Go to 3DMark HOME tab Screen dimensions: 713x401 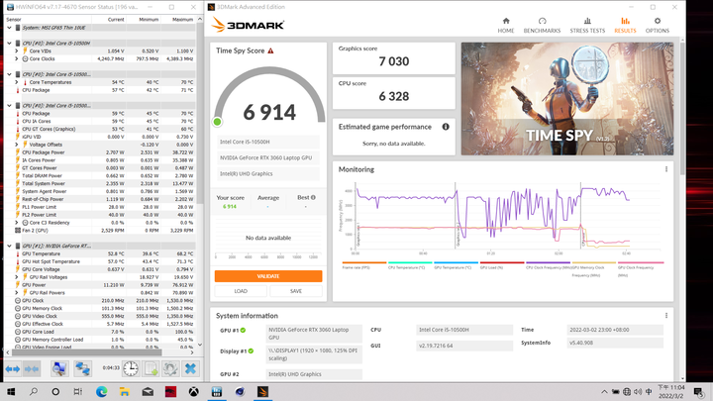(x=506, y=26)
